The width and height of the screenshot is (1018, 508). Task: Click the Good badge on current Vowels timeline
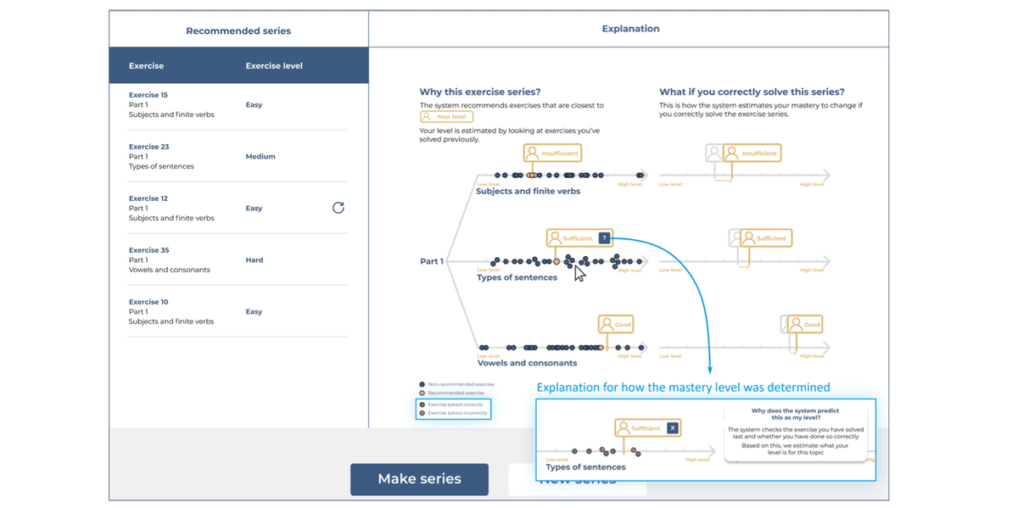(x=616, y=325)
